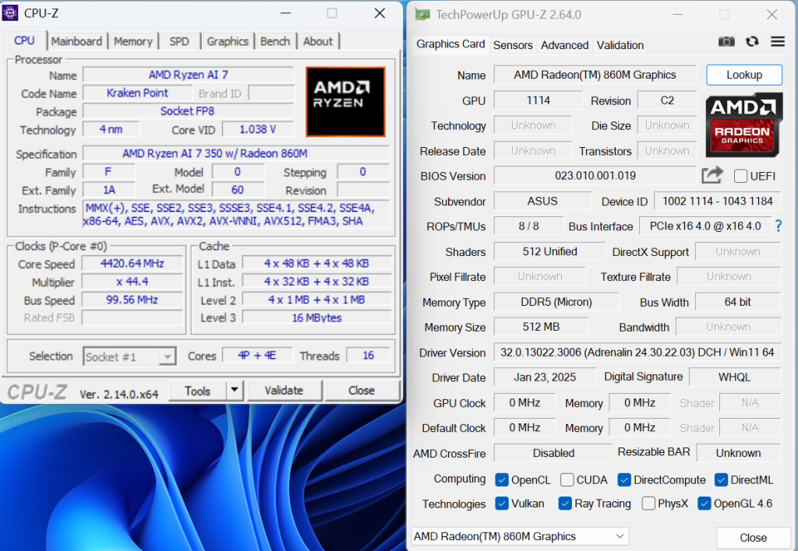Viewport: 798px width, 551px height.
Task: Click the BIOS Version text field
Action: point(595,176)
